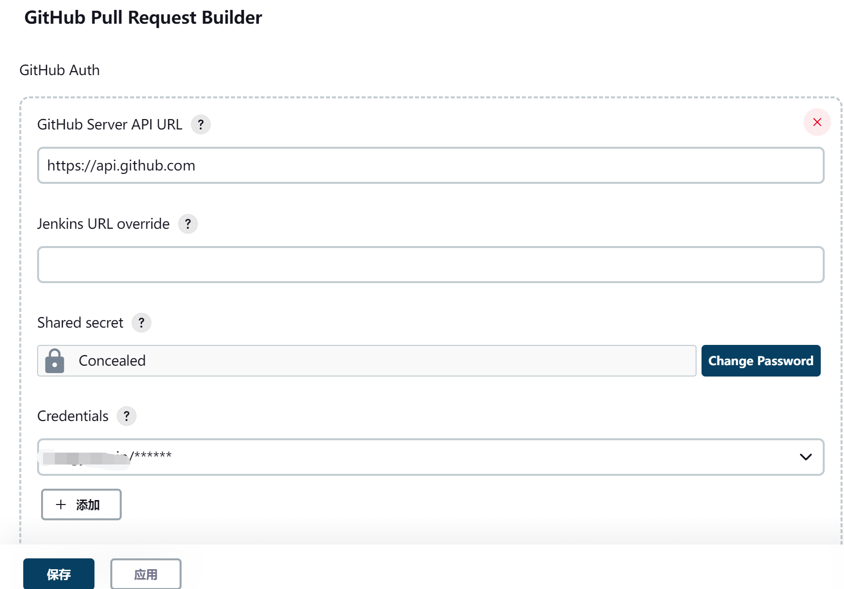Image resolution: width=844 pixels, height=589 pixels.
Task: Delete this GitHub Auth entry with red X
Action: [817, 122]
